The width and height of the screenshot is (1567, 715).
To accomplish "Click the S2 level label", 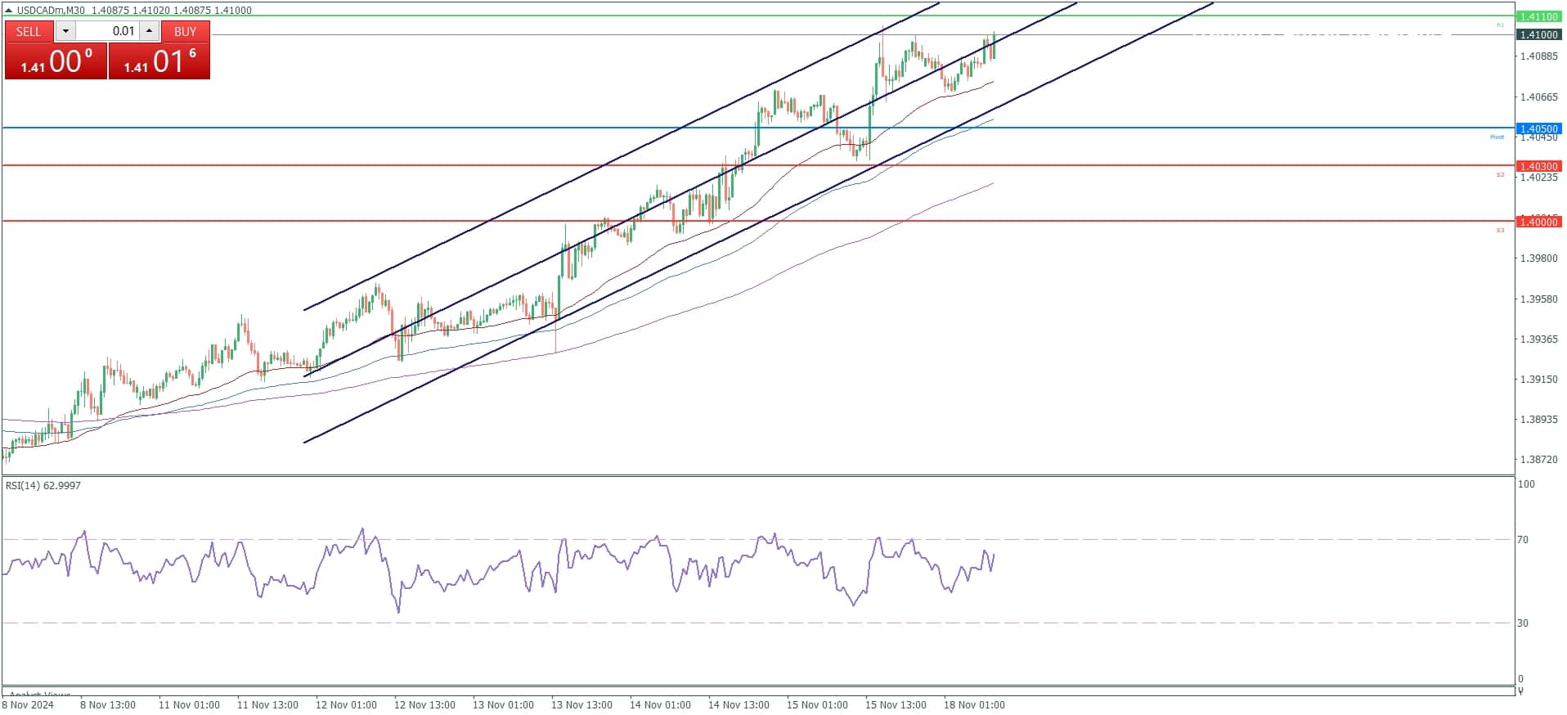I will (x=1500, y=174).
